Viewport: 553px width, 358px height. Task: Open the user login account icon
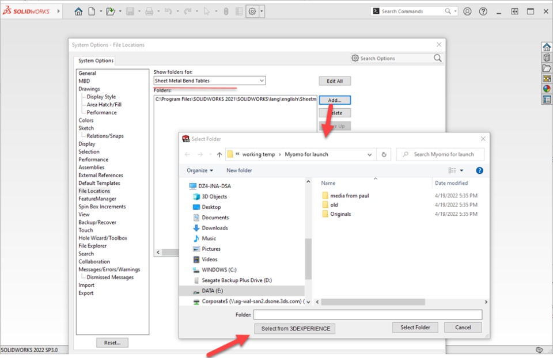coord(467,12)
